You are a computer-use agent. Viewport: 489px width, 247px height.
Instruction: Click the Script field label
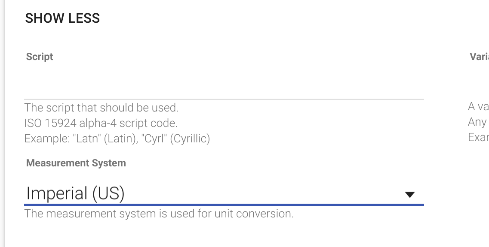(x=40, y=57)
